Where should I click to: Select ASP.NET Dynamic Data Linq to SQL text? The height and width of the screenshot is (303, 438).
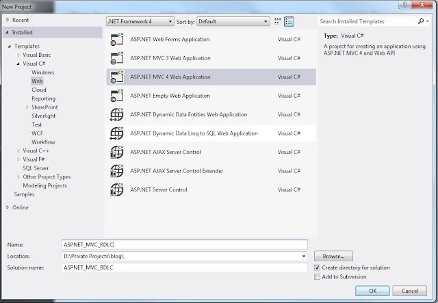tap(194, 133)
